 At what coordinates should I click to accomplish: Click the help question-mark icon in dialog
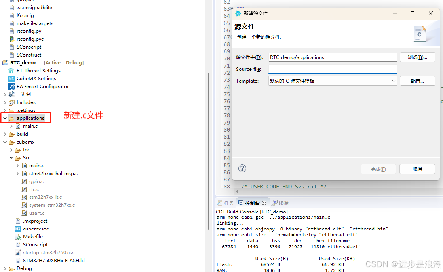click(242, 168)
